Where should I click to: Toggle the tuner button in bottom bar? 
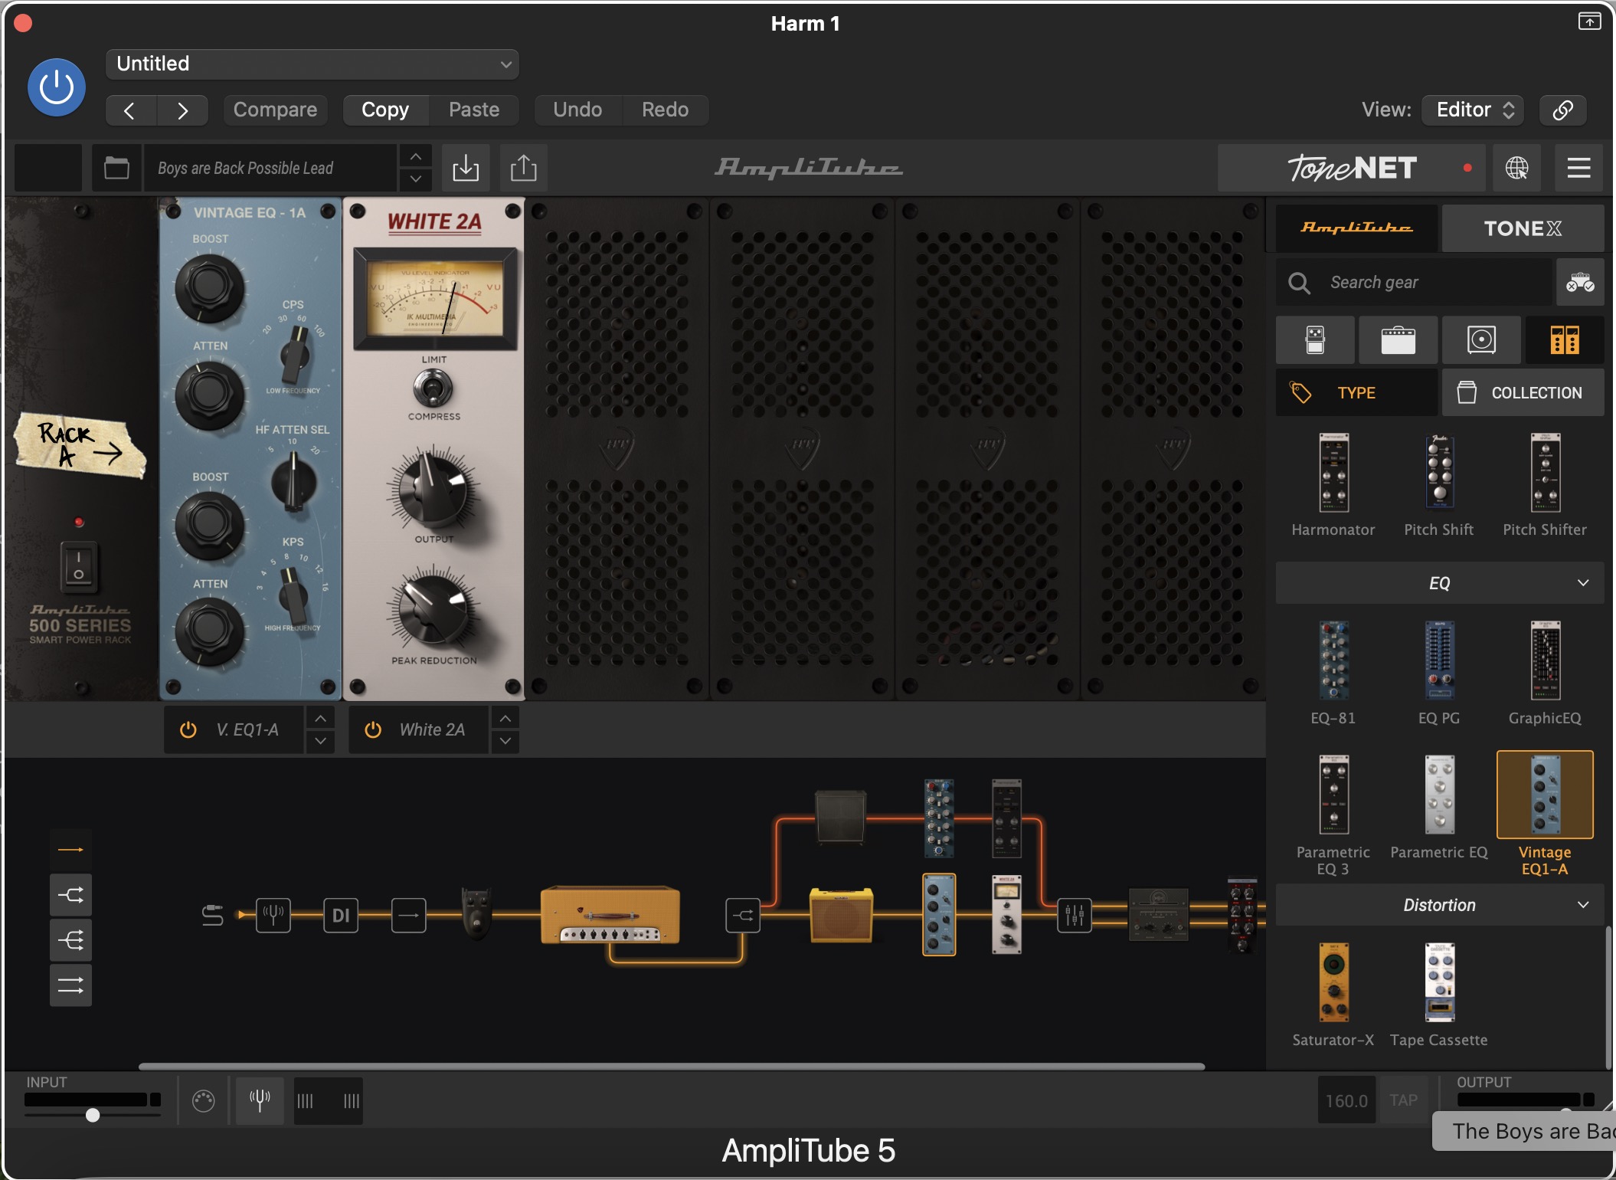click(260, 1102)
